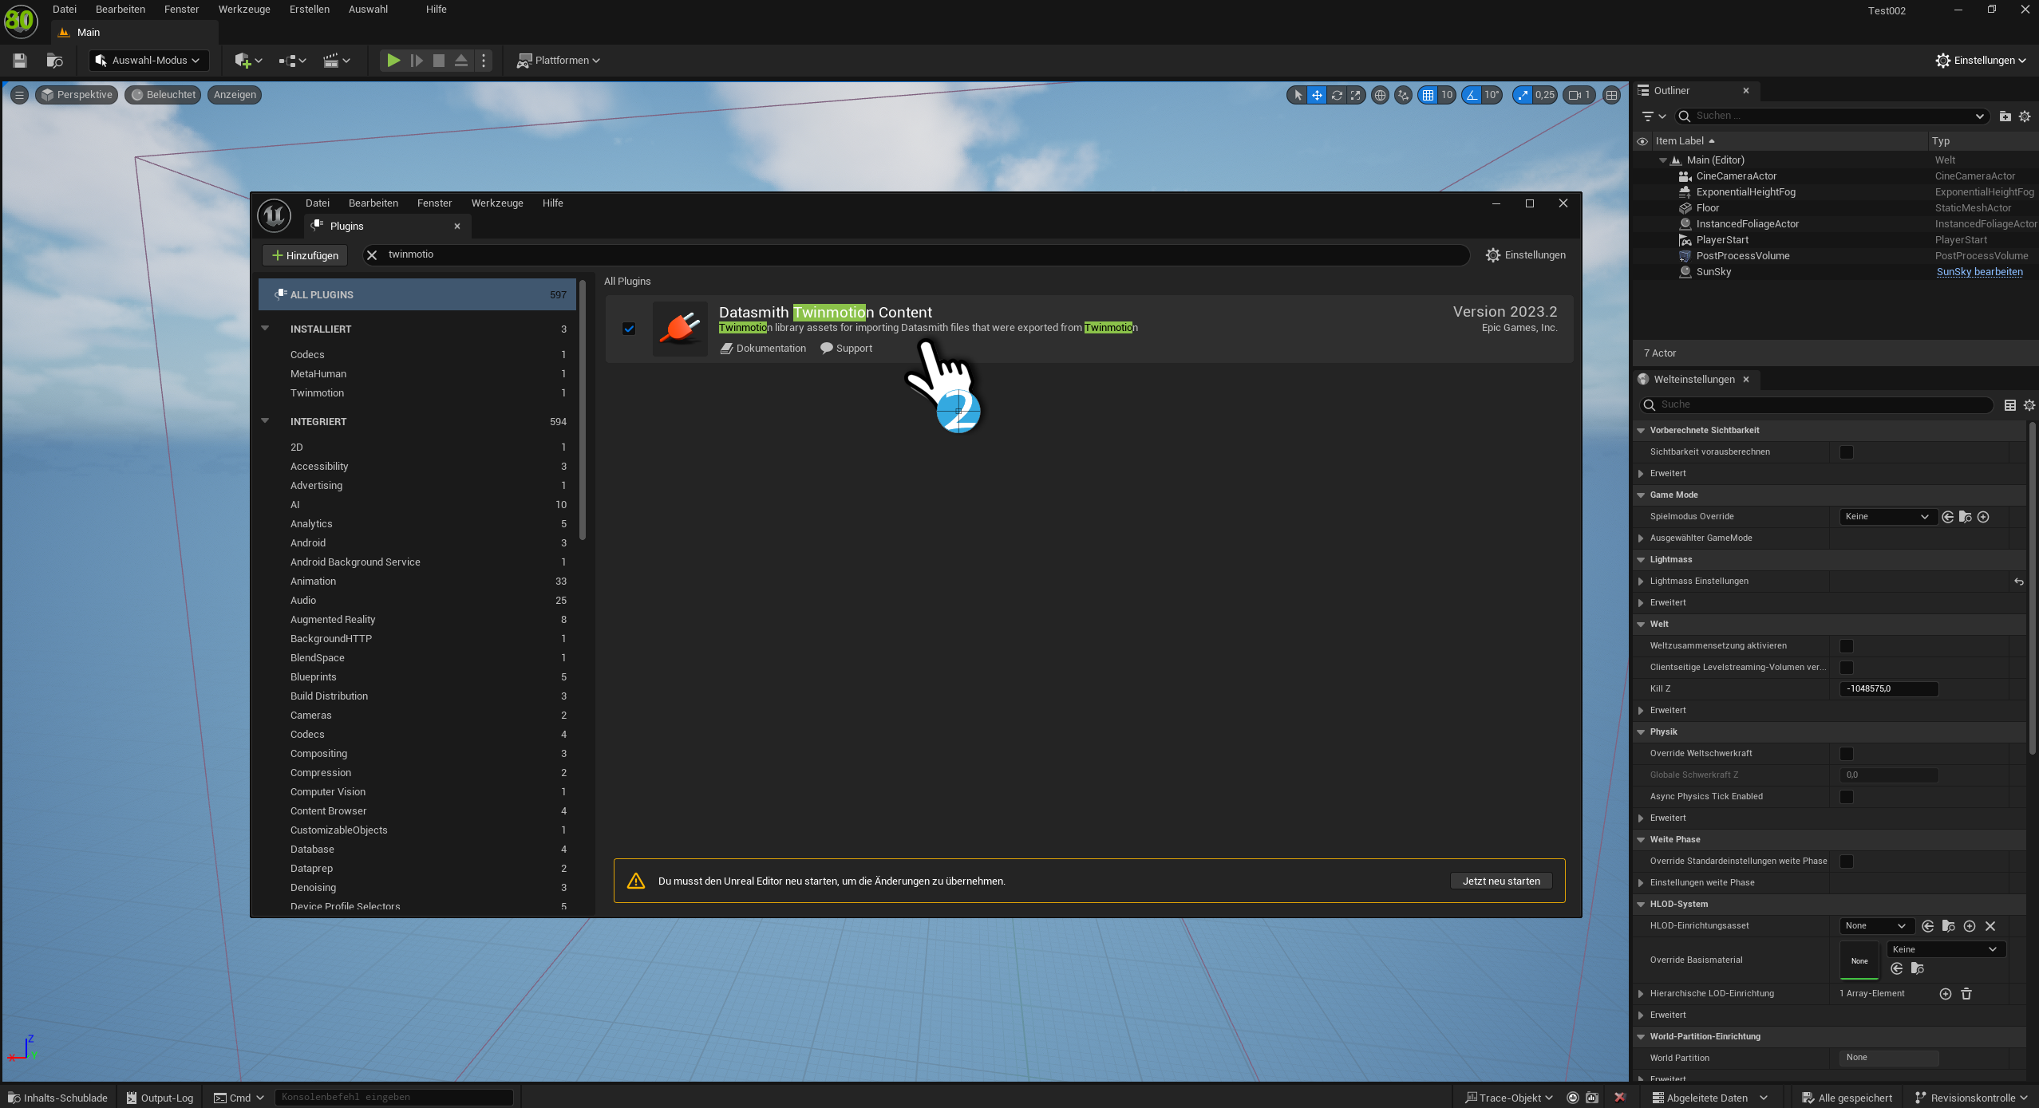
Task: Activate the scale gizmo
Action: [x=1356, y=95]
